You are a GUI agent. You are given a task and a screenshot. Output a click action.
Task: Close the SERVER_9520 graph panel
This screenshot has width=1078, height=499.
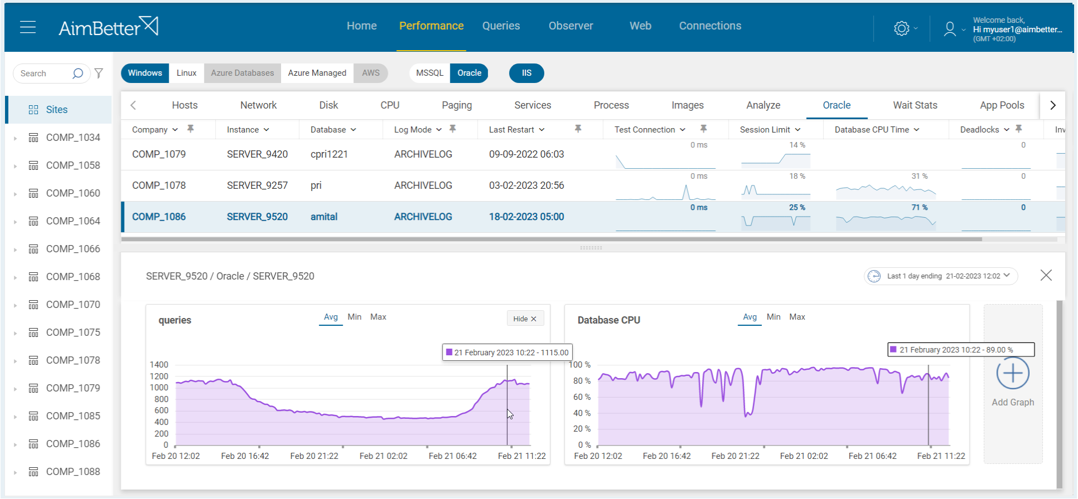1046,275
